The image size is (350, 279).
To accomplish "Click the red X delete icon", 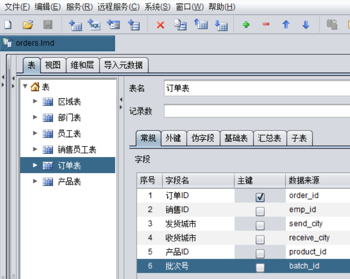I will tap(161, 25).
